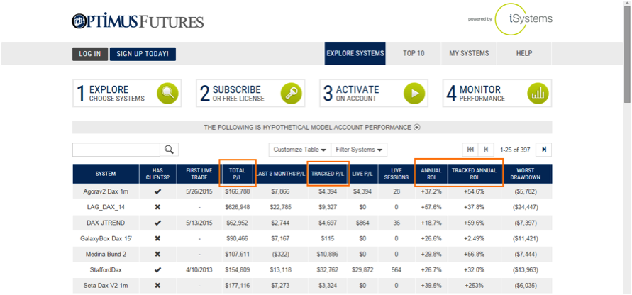The width and height of the screenshot is (632, 295).
Task: Click the ($24,447) worst drawdown value
Action: pos(526,207)
